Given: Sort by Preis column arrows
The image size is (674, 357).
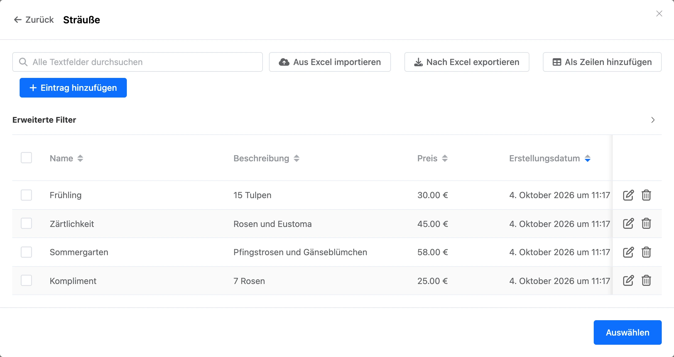Looking at the screenshot, I should [x=445, y=158].
